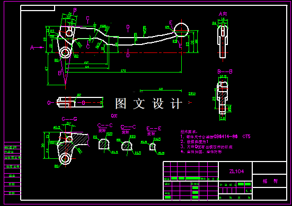Click the 64 horizontal dimension text
Screen dimensions: 292x206
point(87,67)
